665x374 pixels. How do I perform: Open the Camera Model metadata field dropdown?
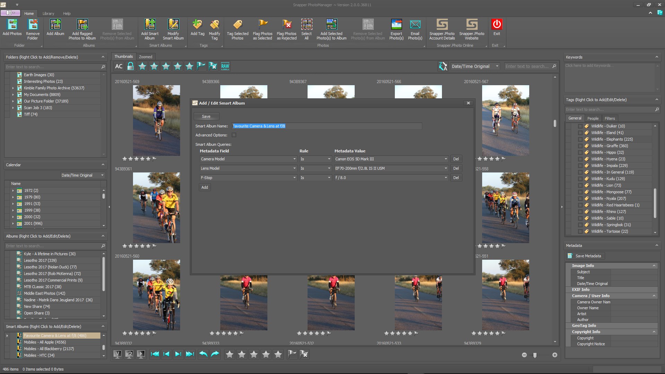click(x=294, y=159)
